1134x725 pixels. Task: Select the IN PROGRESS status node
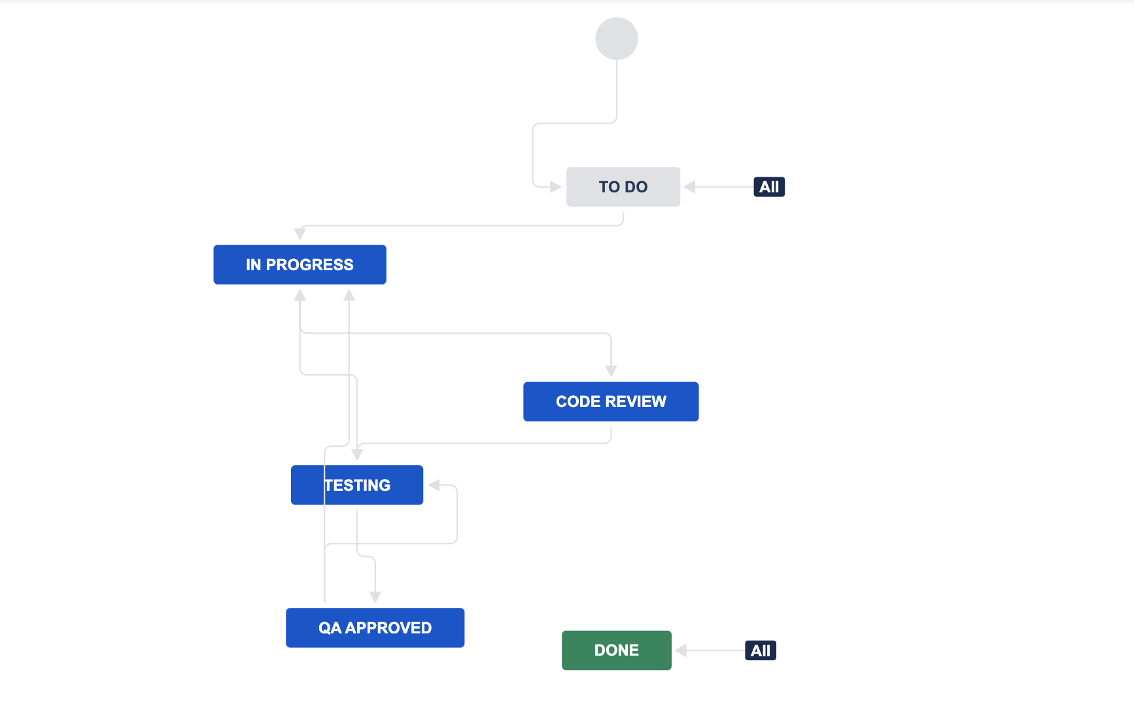[300, 264]
